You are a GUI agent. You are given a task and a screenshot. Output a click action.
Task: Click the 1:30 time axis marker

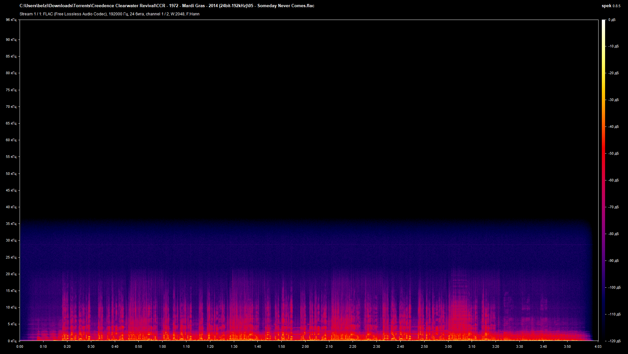click(234, 346)
